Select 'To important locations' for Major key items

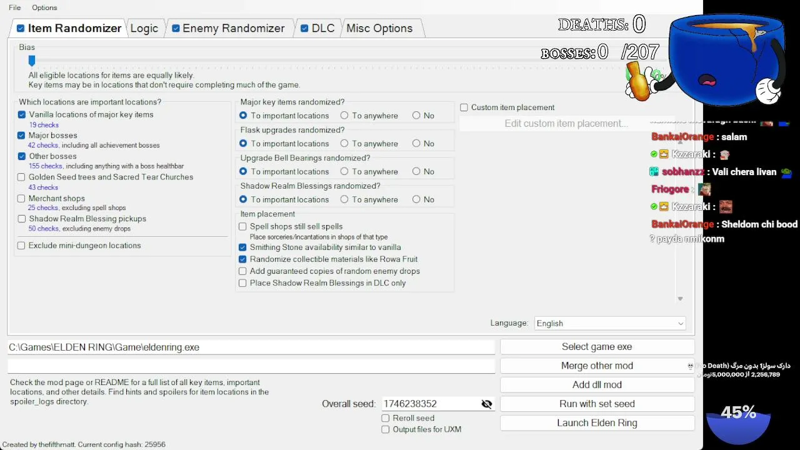point(243,116)
